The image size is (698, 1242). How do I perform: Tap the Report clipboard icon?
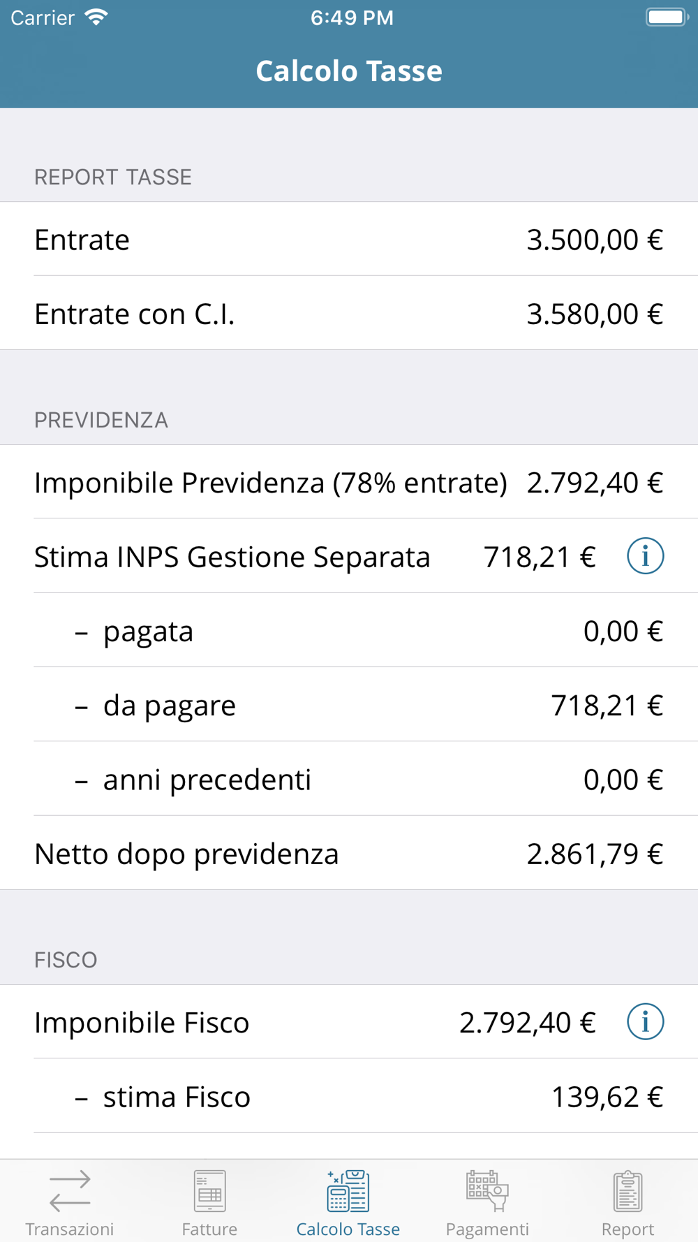point(628,1191)
